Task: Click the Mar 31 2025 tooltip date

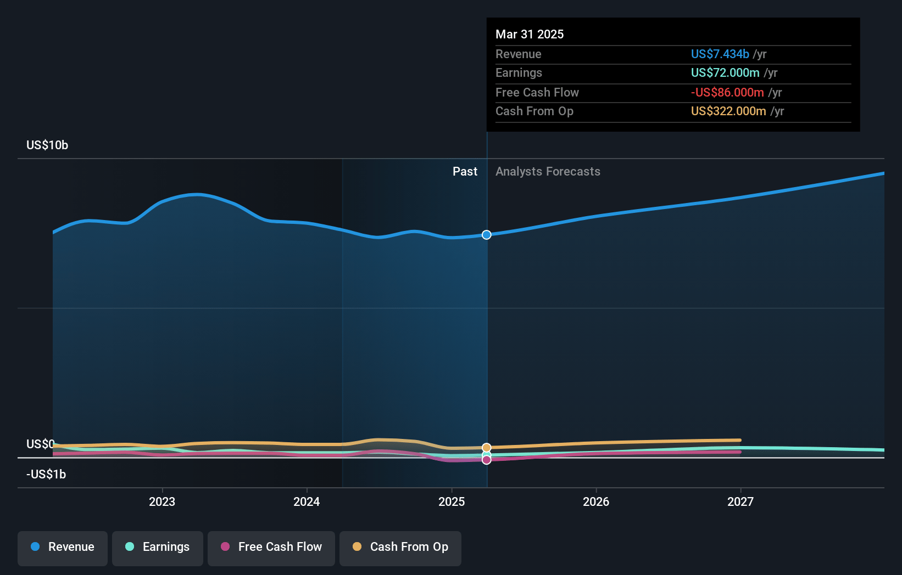Action: tap(530, 35)
